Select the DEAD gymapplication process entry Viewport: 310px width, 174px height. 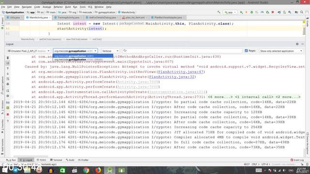click(x=83, y=59)
